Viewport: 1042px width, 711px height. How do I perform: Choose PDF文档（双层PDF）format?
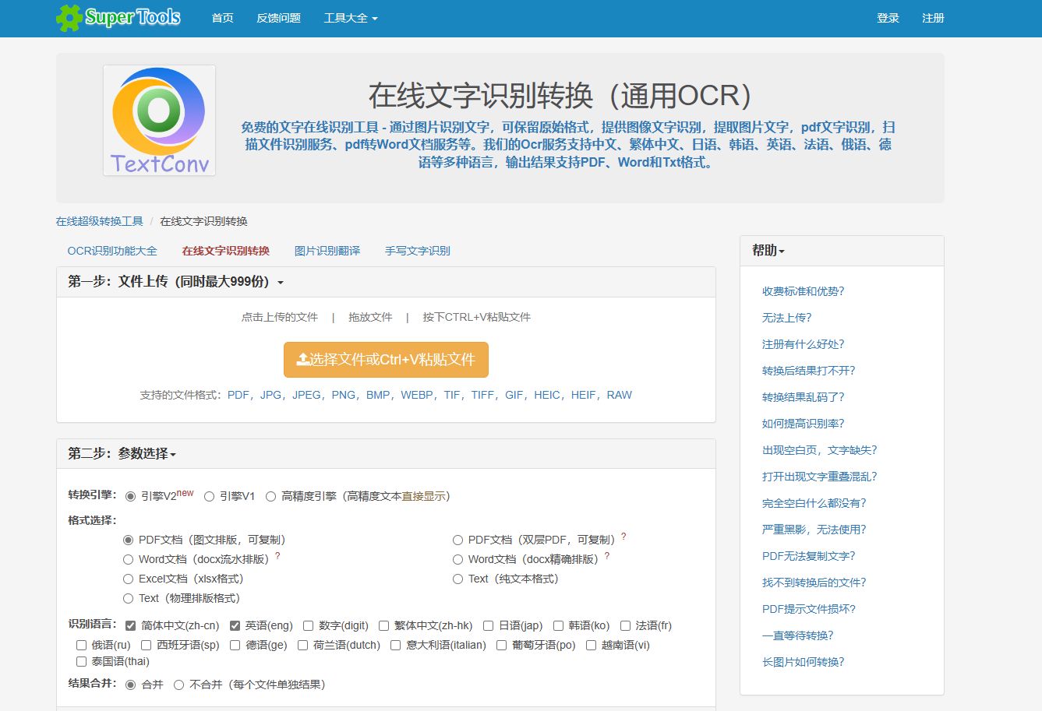pyautogui.click(x=457, y=540)
